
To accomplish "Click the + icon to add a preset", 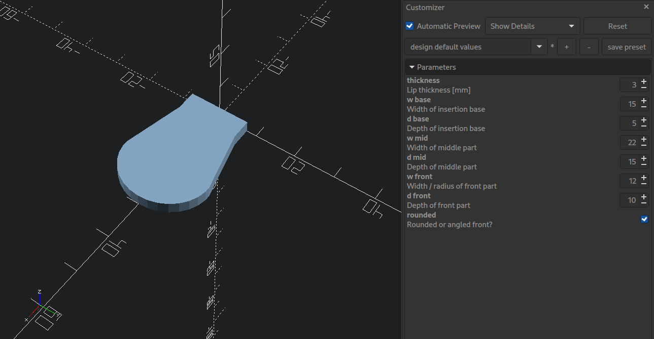I will pyautogui.click(x=566, y=47).
